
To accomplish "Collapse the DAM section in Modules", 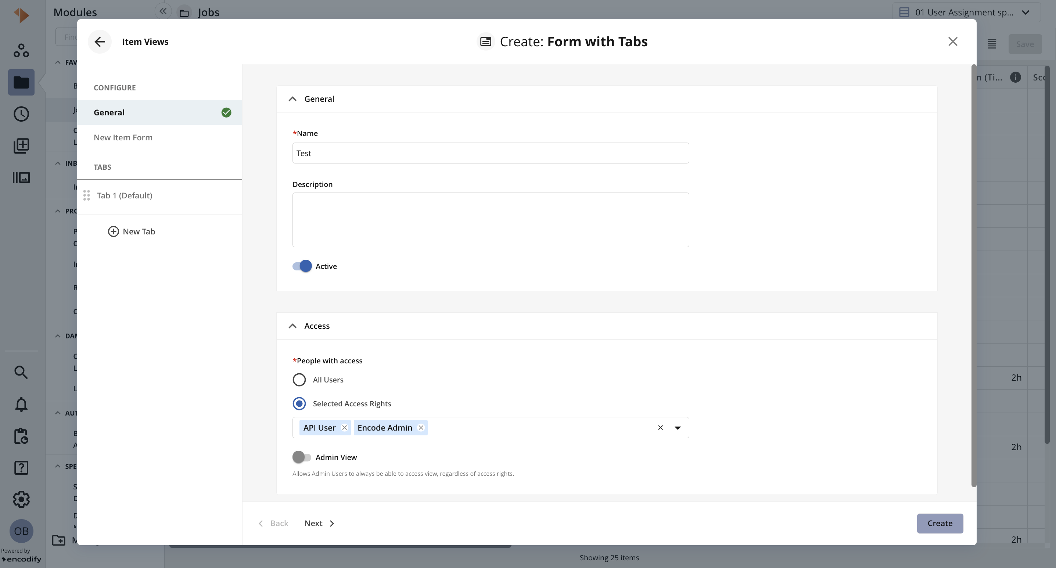I will pyautogui.click(x=58, y=336).
